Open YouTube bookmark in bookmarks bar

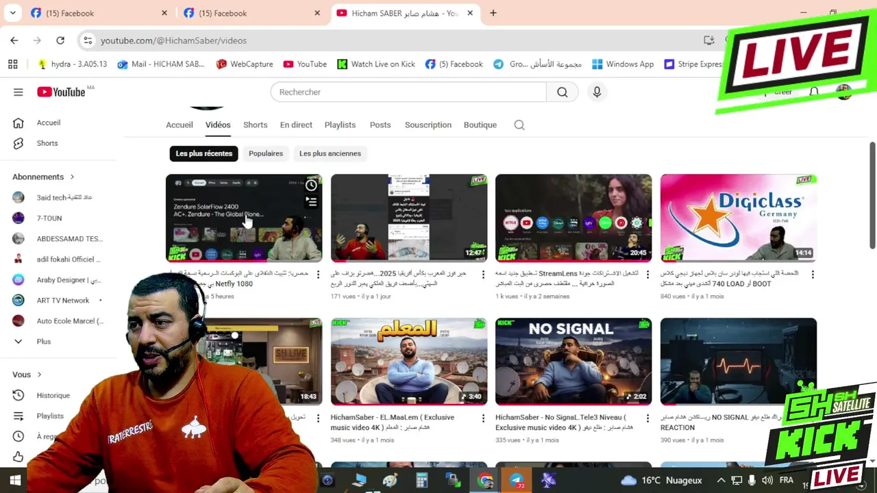[x=305, y=64]
